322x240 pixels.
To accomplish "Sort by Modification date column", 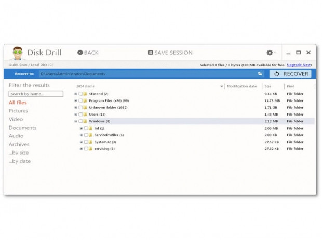I will [x=242, y=86].
